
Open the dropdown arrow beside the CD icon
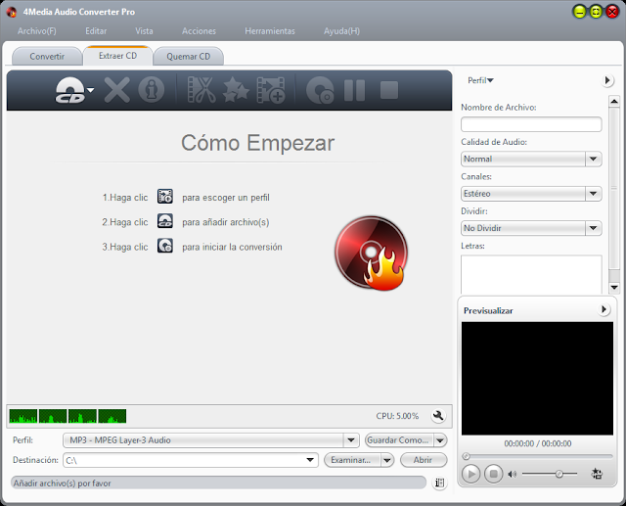coord(91,90)
